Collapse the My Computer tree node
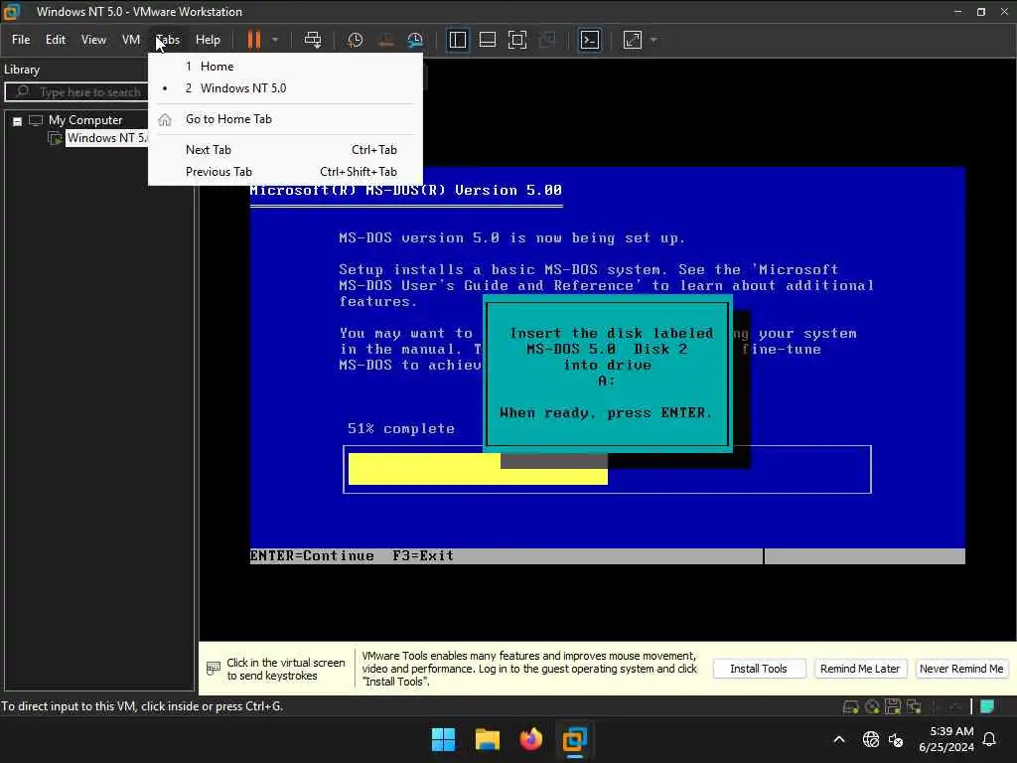The image size is (1017, 763). pyautogui.click(x=18, y=121)
